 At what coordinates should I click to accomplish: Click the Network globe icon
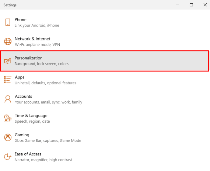(x=8, y=41)
